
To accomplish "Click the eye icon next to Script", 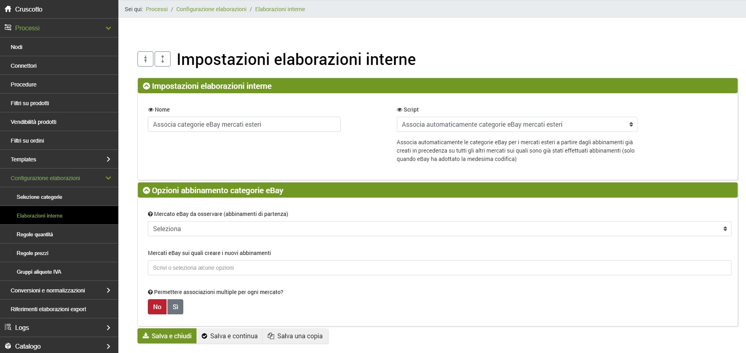I will tap(399, 110).
